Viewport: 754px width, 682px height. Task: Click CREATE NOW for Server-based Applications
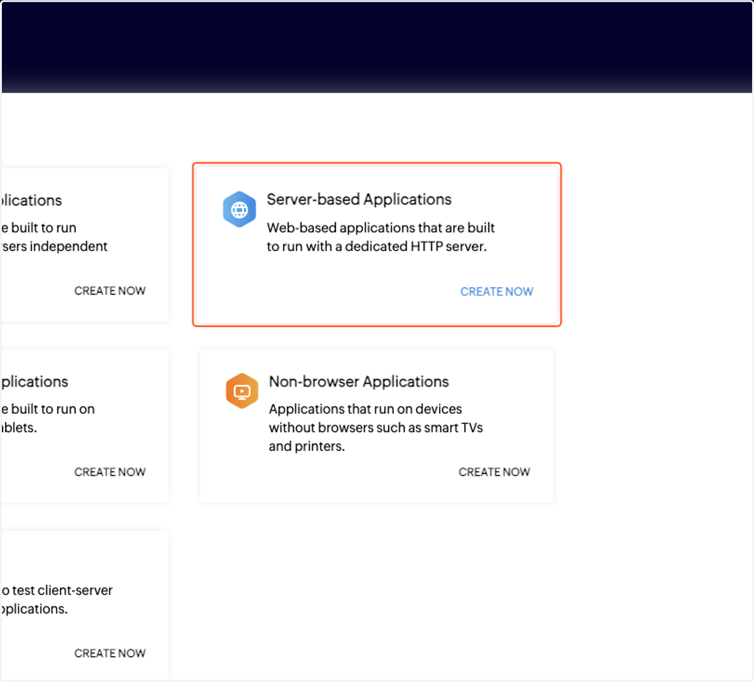(x=496, y=291)
